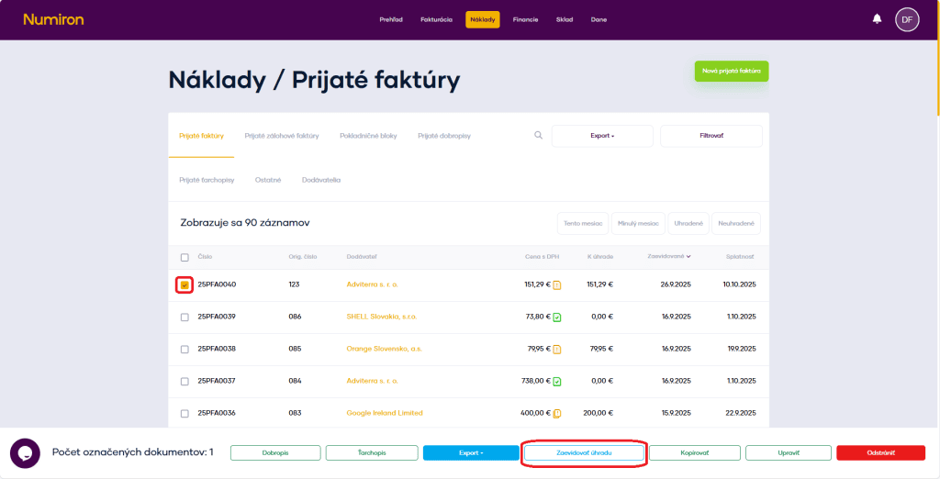Click paid status icon for invoice 25PFA0039

pyautogui.click(x=557, y=317)
